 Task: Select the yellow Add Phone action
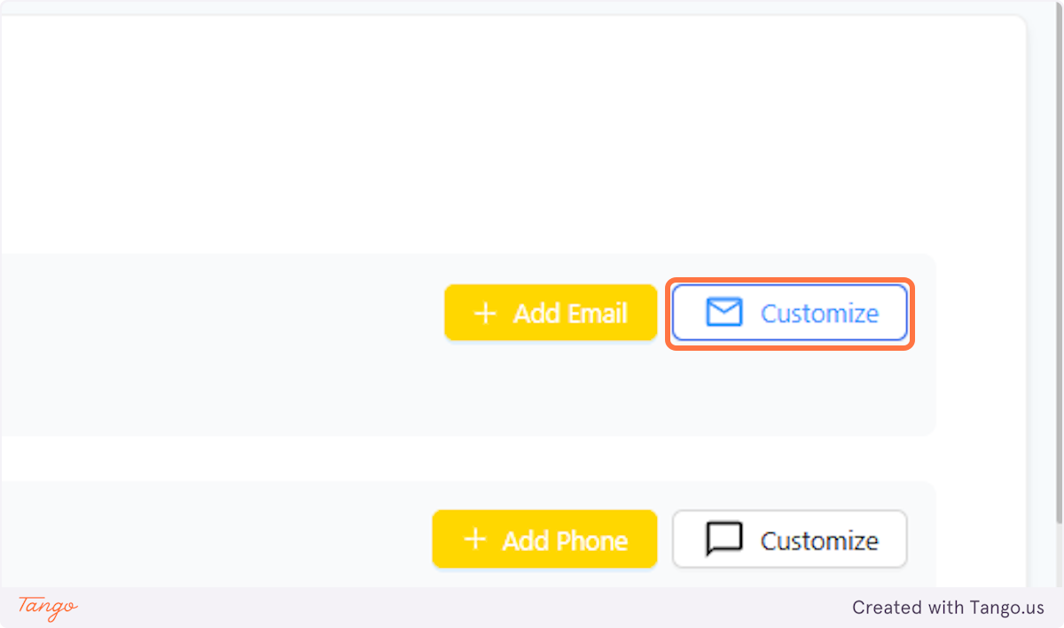[x=544, y=539]
